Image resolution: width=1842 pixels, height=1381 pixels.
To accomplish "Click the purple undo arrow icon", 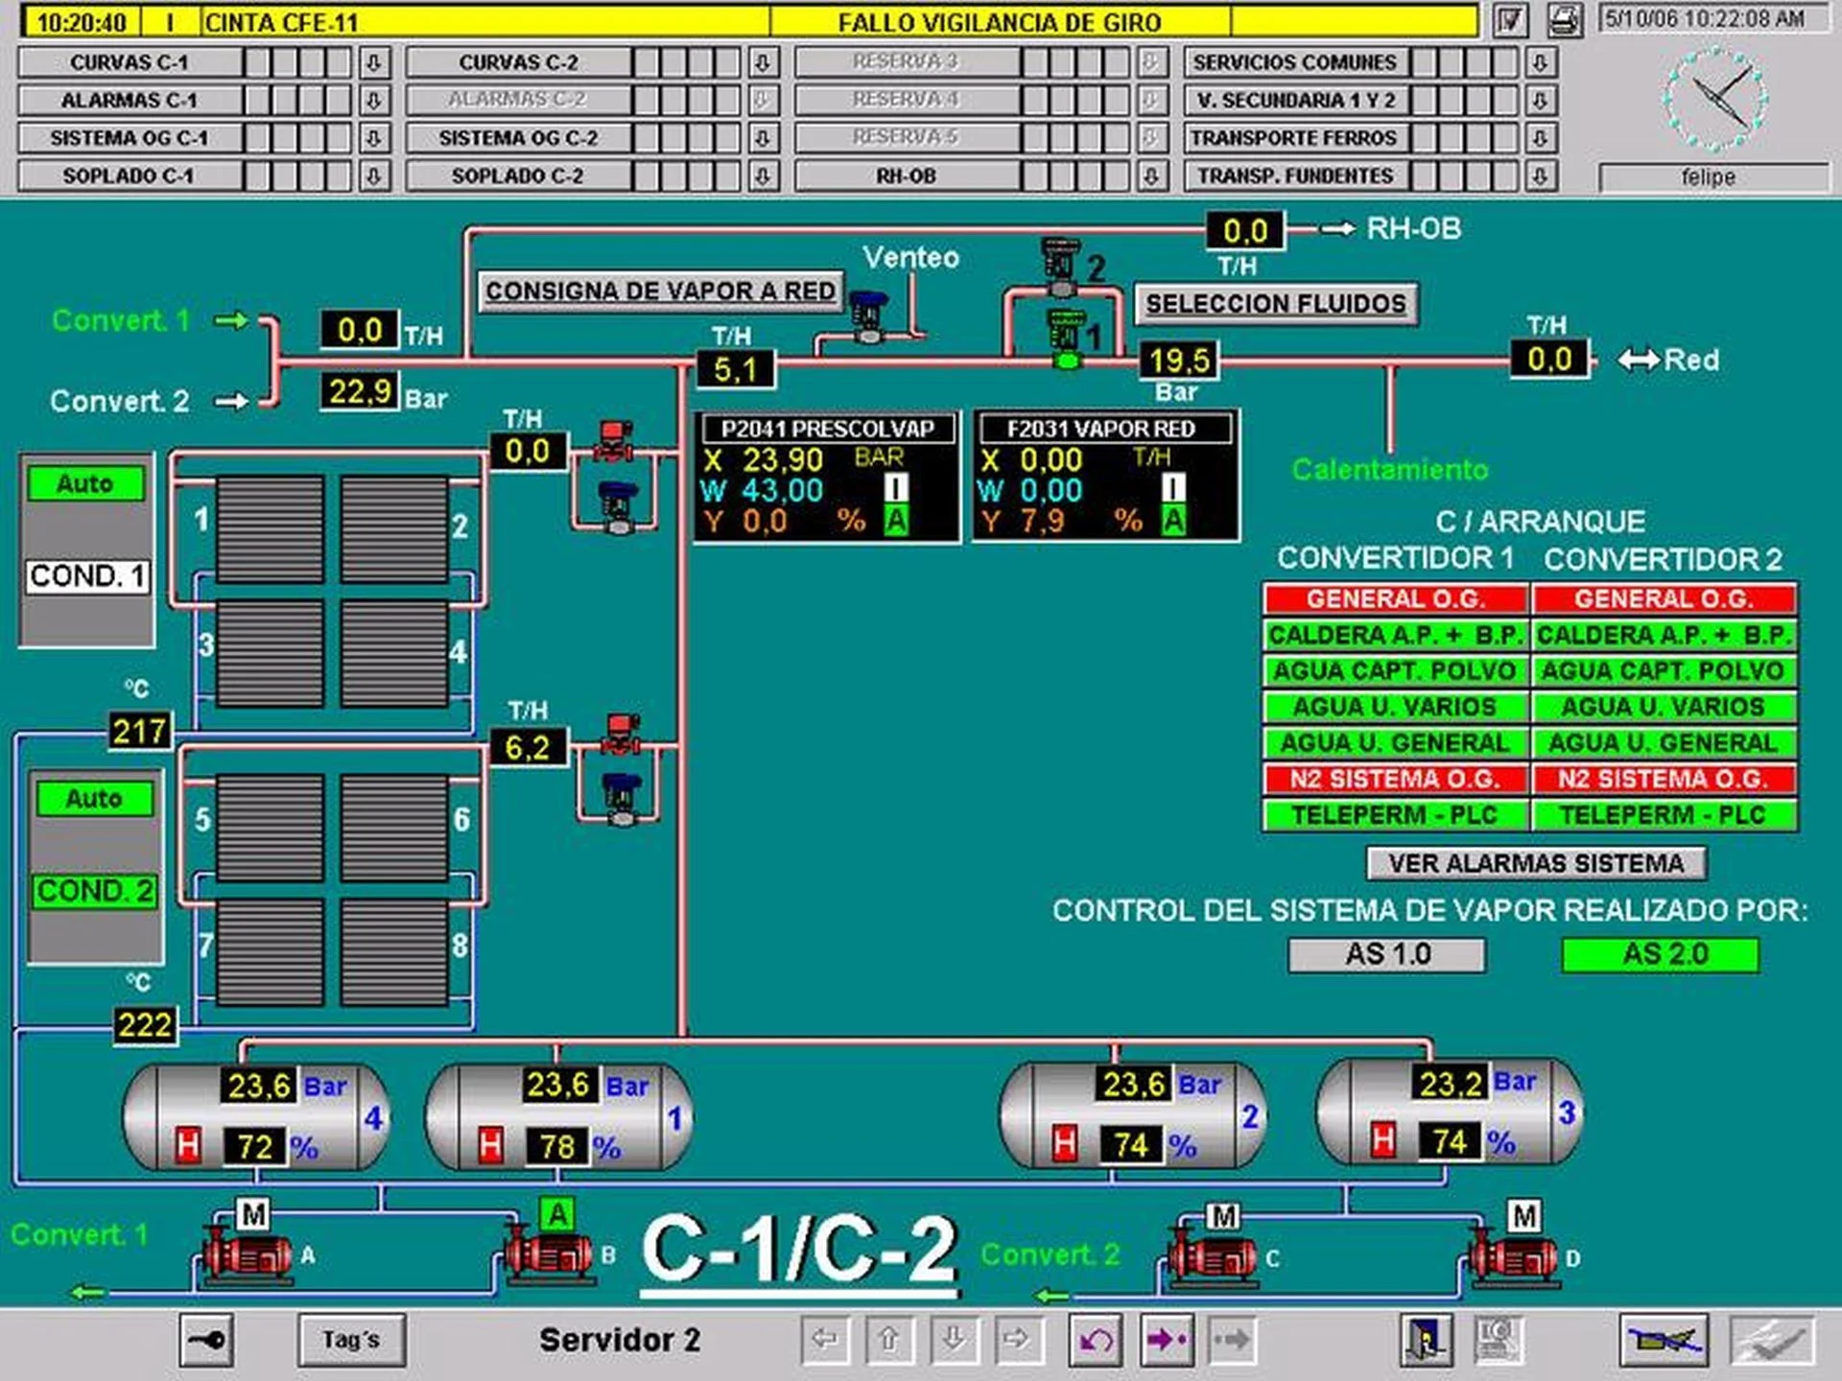I will (1096, 1339).
